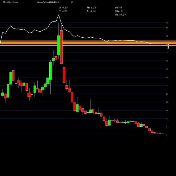
Task: Click the 'Monthly Charts' title text
Action: pyautogui.click(x=10, y=2)
